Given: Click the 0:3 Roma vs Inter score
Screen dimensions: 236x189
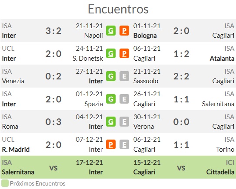Looking at the screenshot, I should (x=53, y=122).
